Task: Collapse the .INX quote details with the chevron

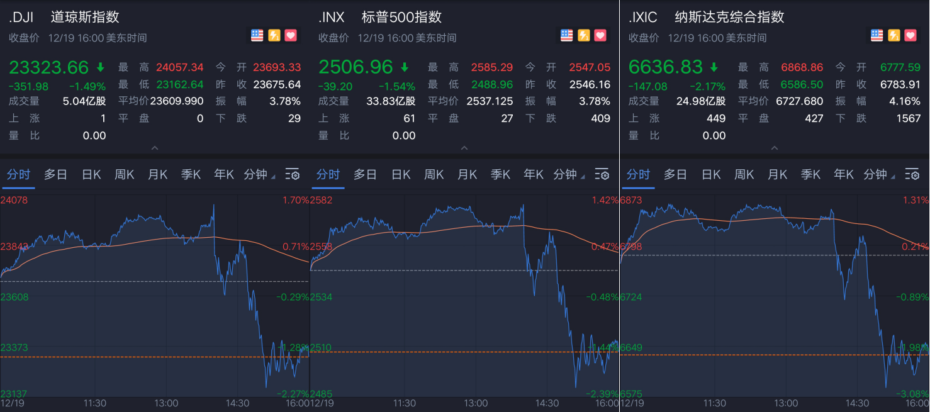Action: tap(464, 148)
